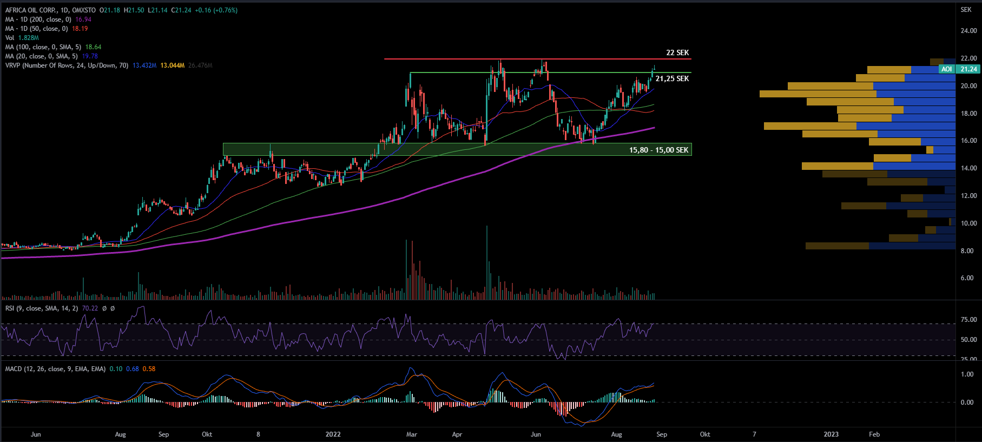Open the SEK currency selector on price axis
Screen dimensions: 982x442
966,10
